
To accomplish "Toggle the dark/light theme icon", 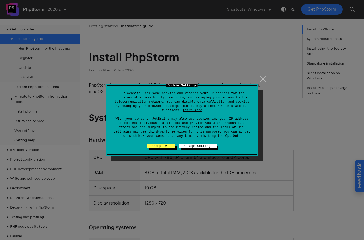I will 284,9.
